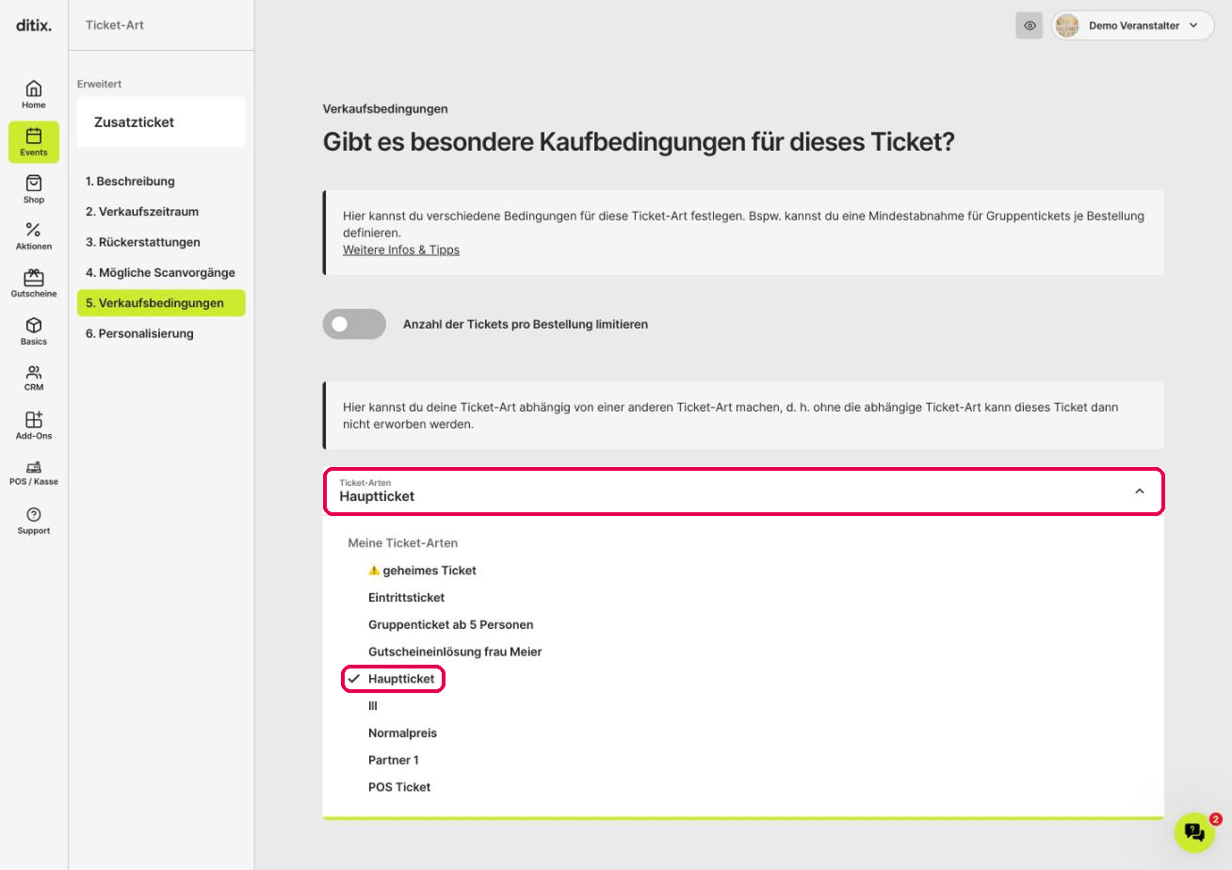Screen dimensions: 1232x870
Task: Click the eye preview icon
Action: (x=1029, y=25)
